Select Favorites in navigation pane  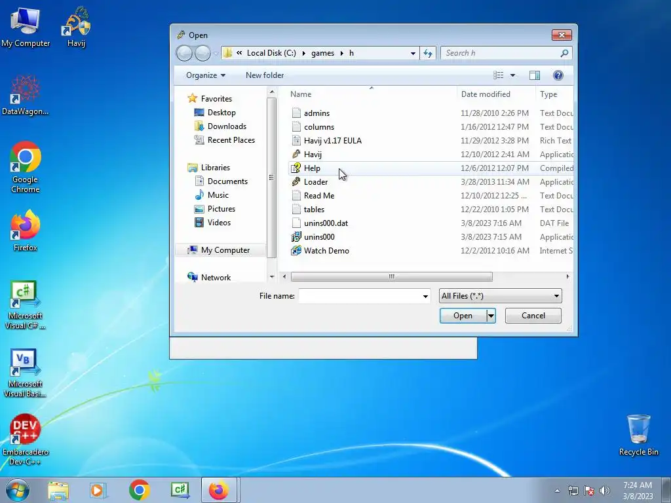[x=210, y=99]
